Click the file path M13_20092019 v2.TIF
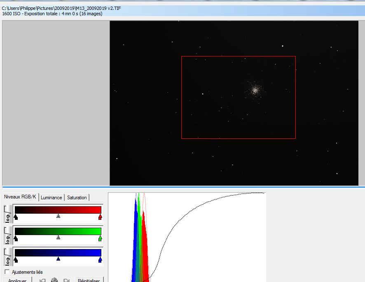Viewport: 365px width, 282px height. point(61,8)
